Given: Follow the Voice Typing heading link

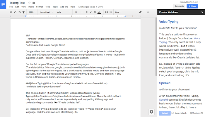Looking at the screenshot, I should tap(169, 22).
